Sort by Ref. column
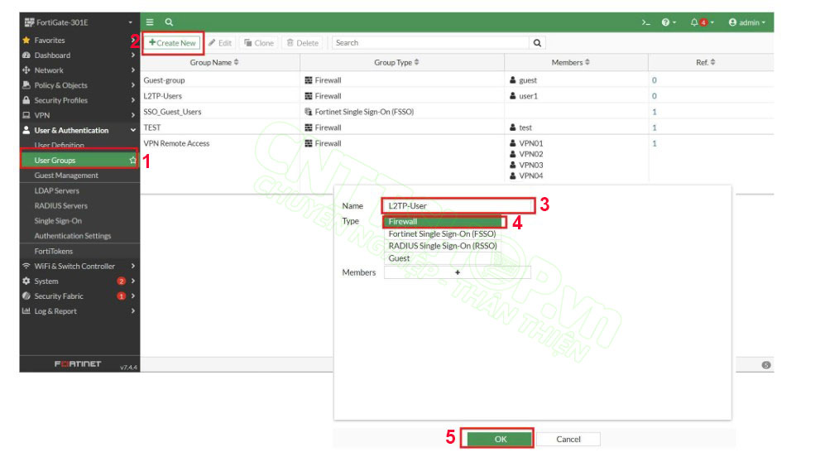Viewport: 820px width, 457px height. pos(706,62)
